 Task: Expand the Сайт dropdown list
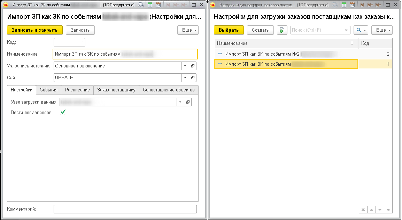tap(185, 78)
